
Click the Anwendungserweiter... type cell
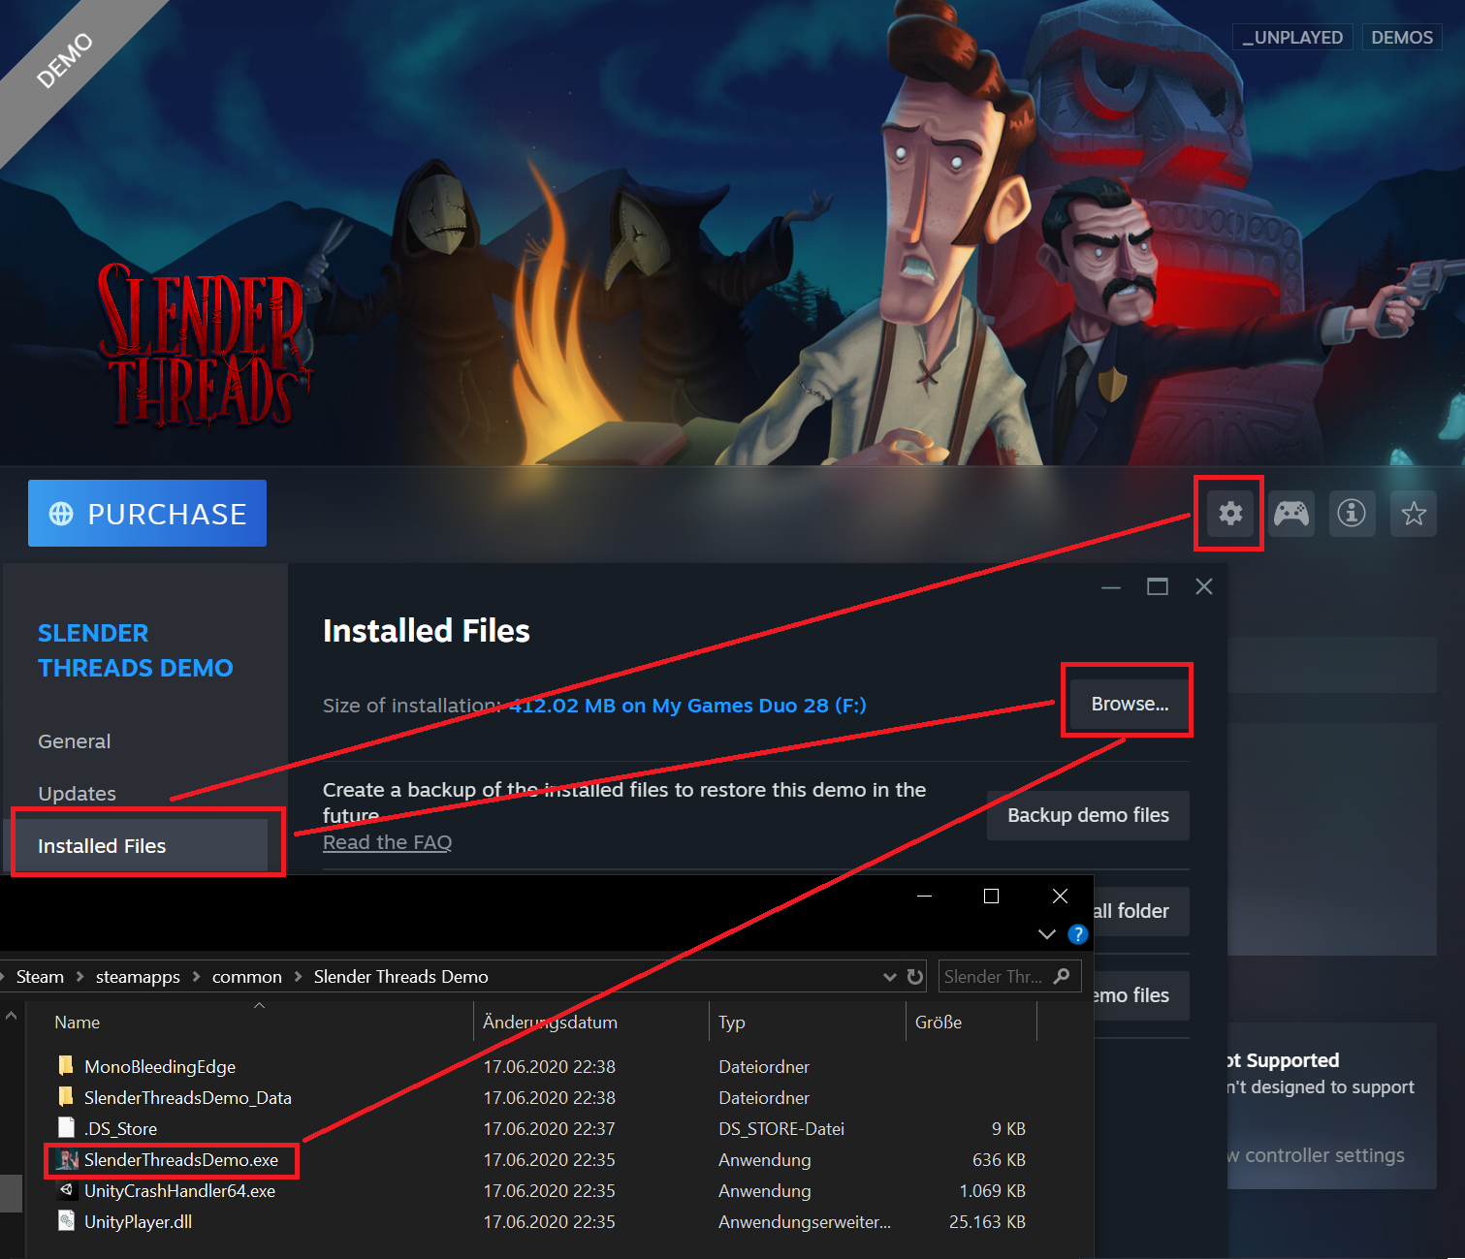(805, 1222)
